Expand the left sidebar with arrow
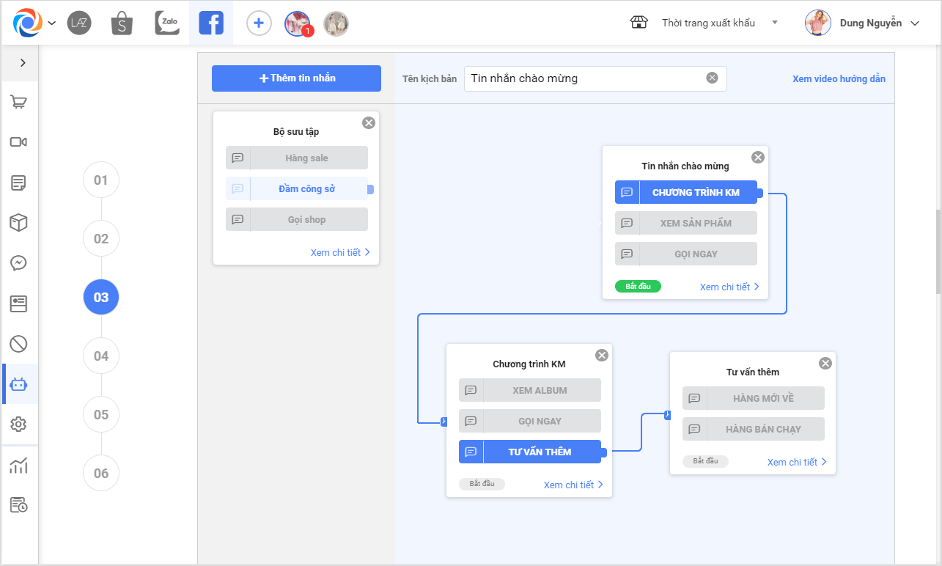942x566 pixels. (23, 63)
